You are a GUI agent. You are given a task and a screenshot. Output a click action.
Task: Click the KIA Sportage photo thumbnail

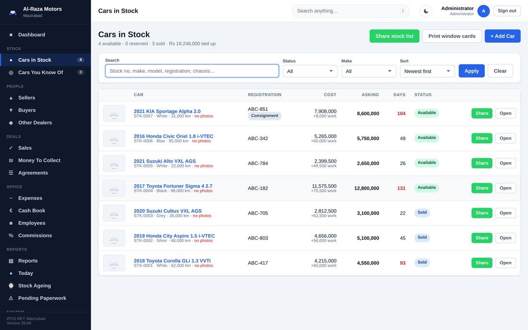(x=114, y=113)
